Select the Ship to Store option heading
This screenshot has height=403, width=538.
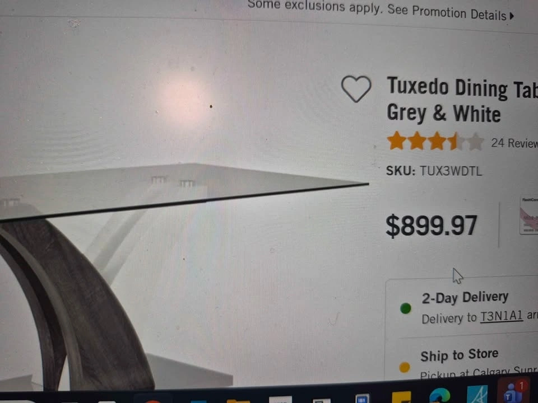click(x=459, y=355)
